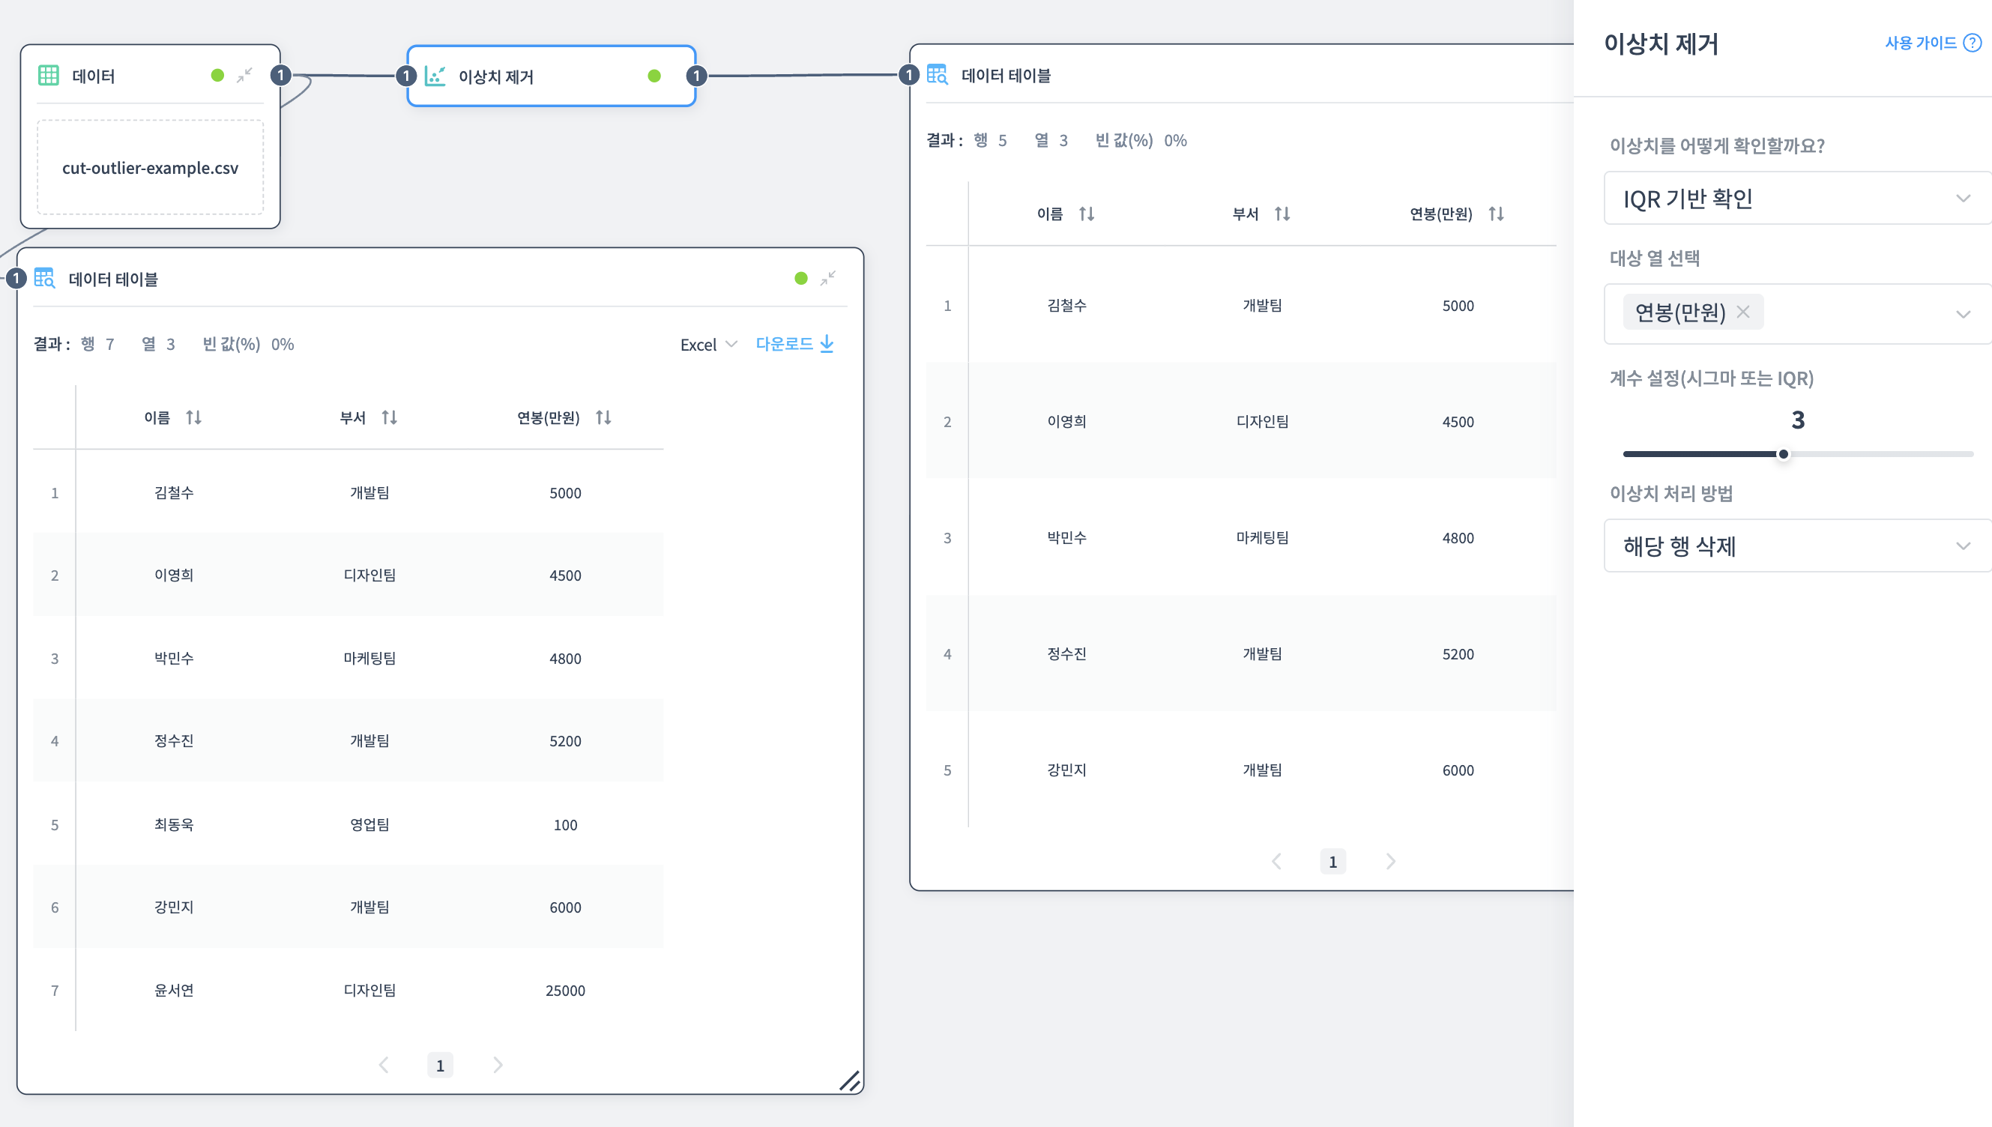The width and height of the screenshot is (1992, 1127).
Task: Click the 이상치 제거 node output port
Action: 696,75
